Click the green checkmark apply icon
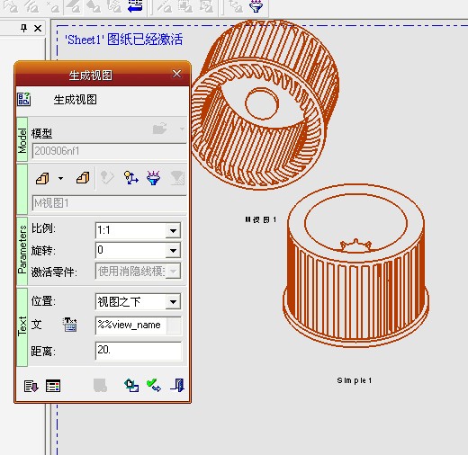The image size is (468, 455). (154, 386)
